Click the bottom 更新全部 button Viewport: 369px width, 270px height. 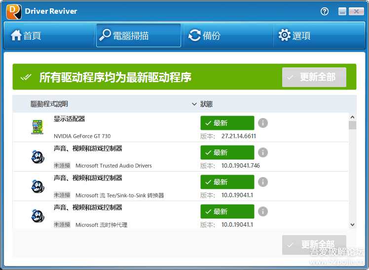[314, 245]
